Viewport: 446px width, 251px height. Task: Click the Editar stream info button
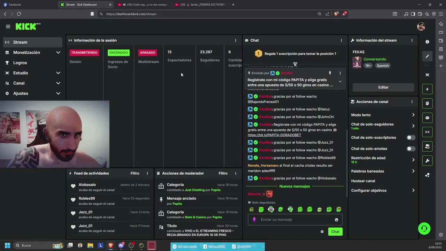(x=383, y=87)
